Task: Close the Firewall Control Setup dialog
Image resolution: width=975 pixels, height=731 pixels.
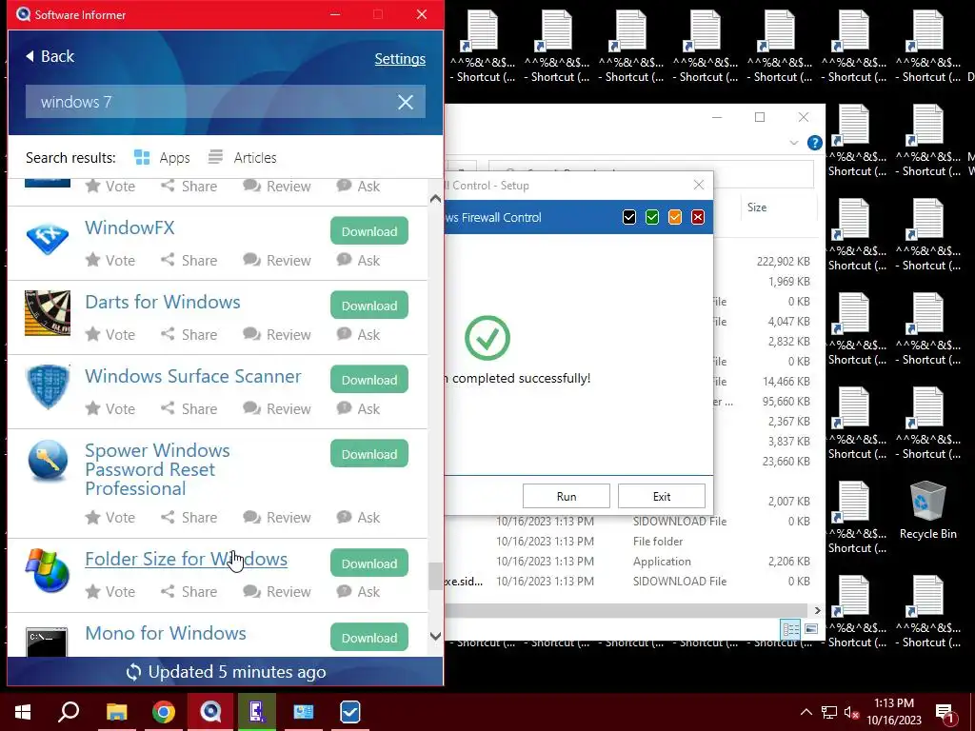Action: click(x=699, y=185)
